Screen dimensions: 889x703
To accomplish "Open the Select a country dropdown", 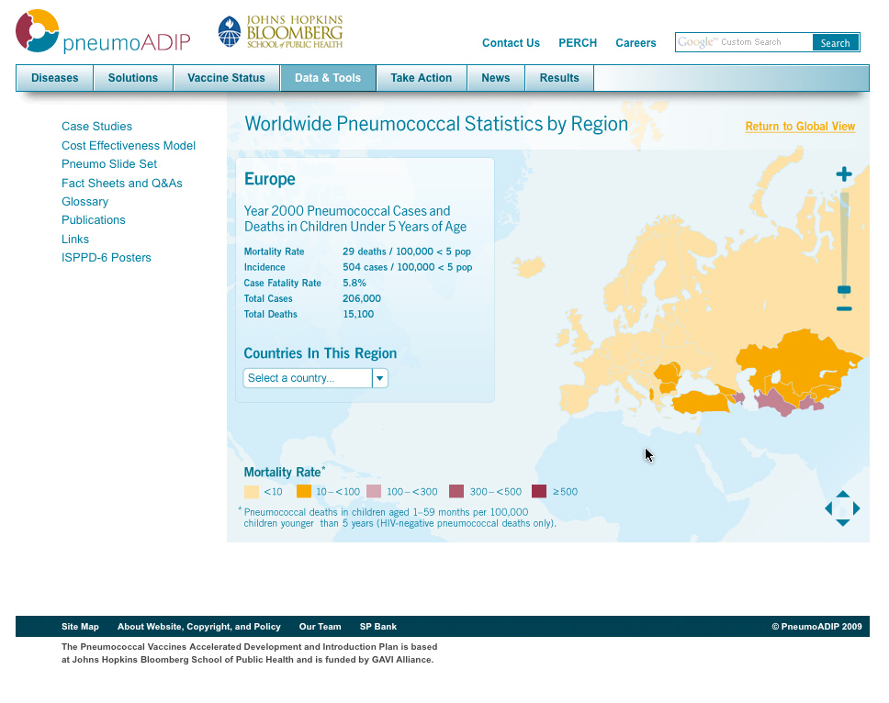I will click(x=307, y=378).
